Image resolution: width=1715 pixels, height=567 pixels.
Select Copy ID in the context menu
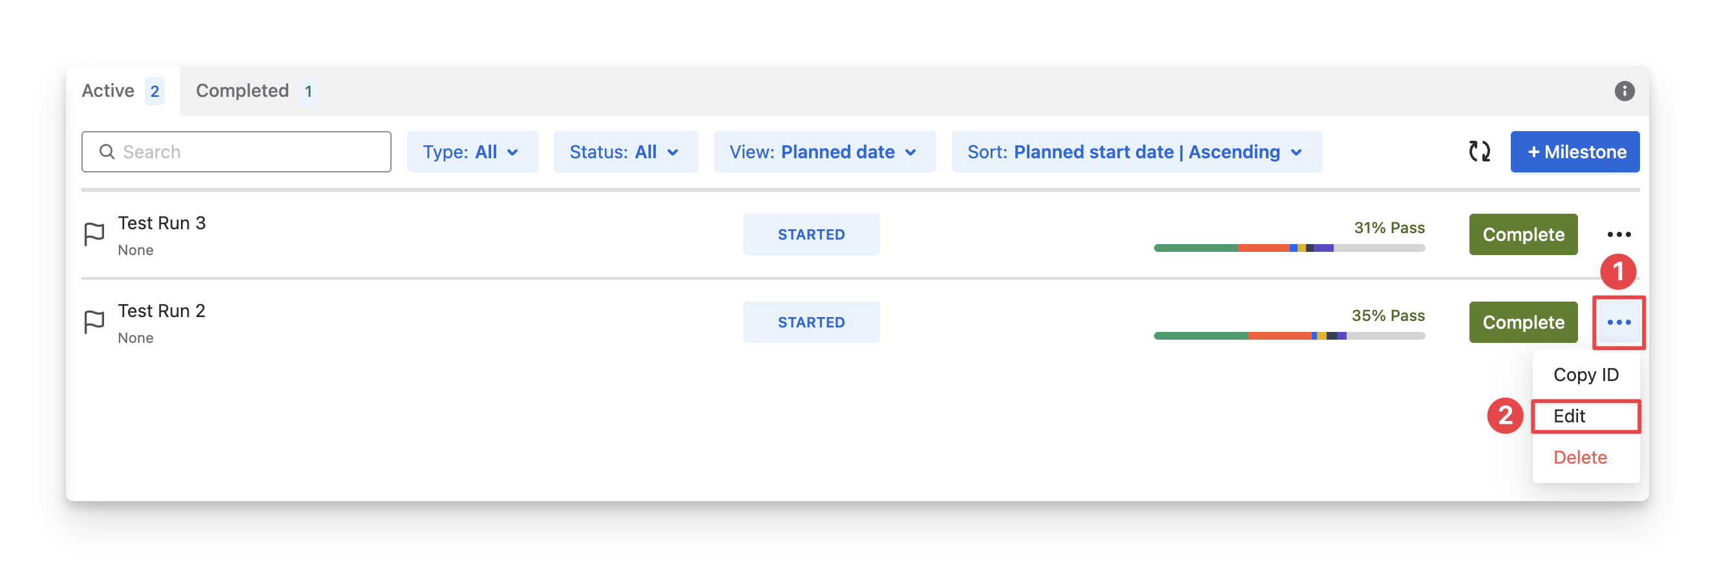[1585, 375]
